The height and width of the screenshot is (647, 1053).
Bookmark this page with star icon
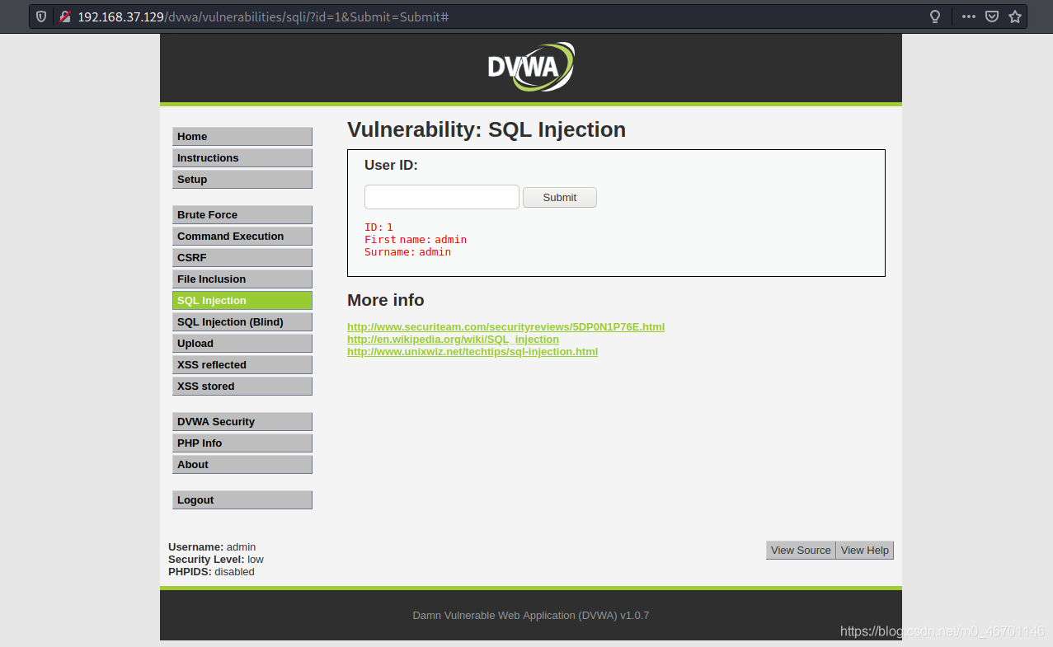[1015, 16]
